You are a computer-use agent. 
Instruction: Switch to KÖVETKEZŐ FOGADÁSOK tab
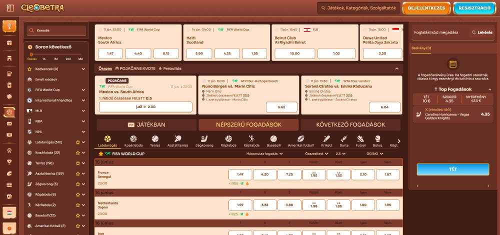coord(350,125)
